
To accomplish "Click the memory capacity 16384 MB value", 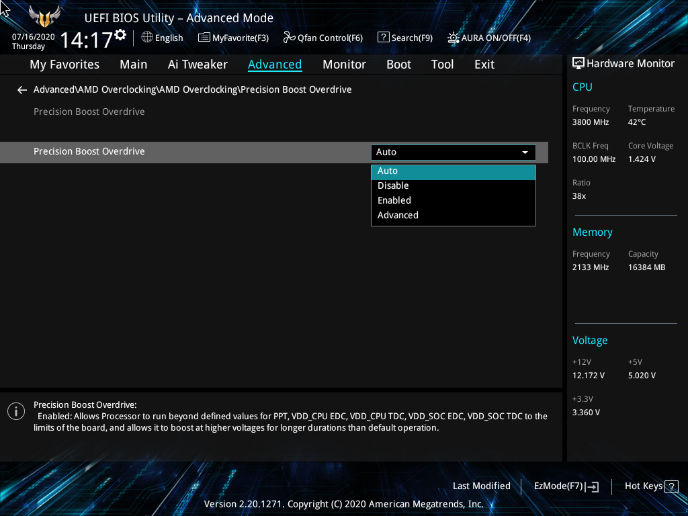I will tap(646, 267).
